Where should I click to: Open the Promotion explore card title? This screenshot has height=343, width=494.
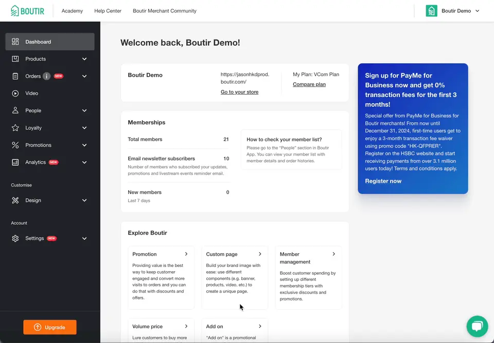click(x=144, y=254)
